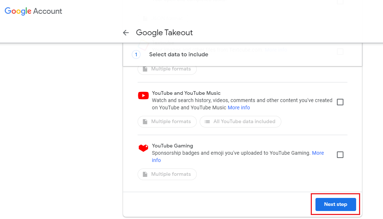The height and width of the screenshot is (219, 383).
Task: Click the file icon in YouTube Music's formats chip
Action: point(145,122)
